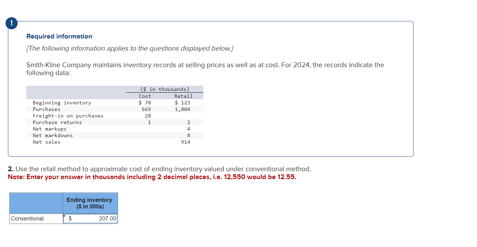Click the purchases cost value 669

point(146,109)
